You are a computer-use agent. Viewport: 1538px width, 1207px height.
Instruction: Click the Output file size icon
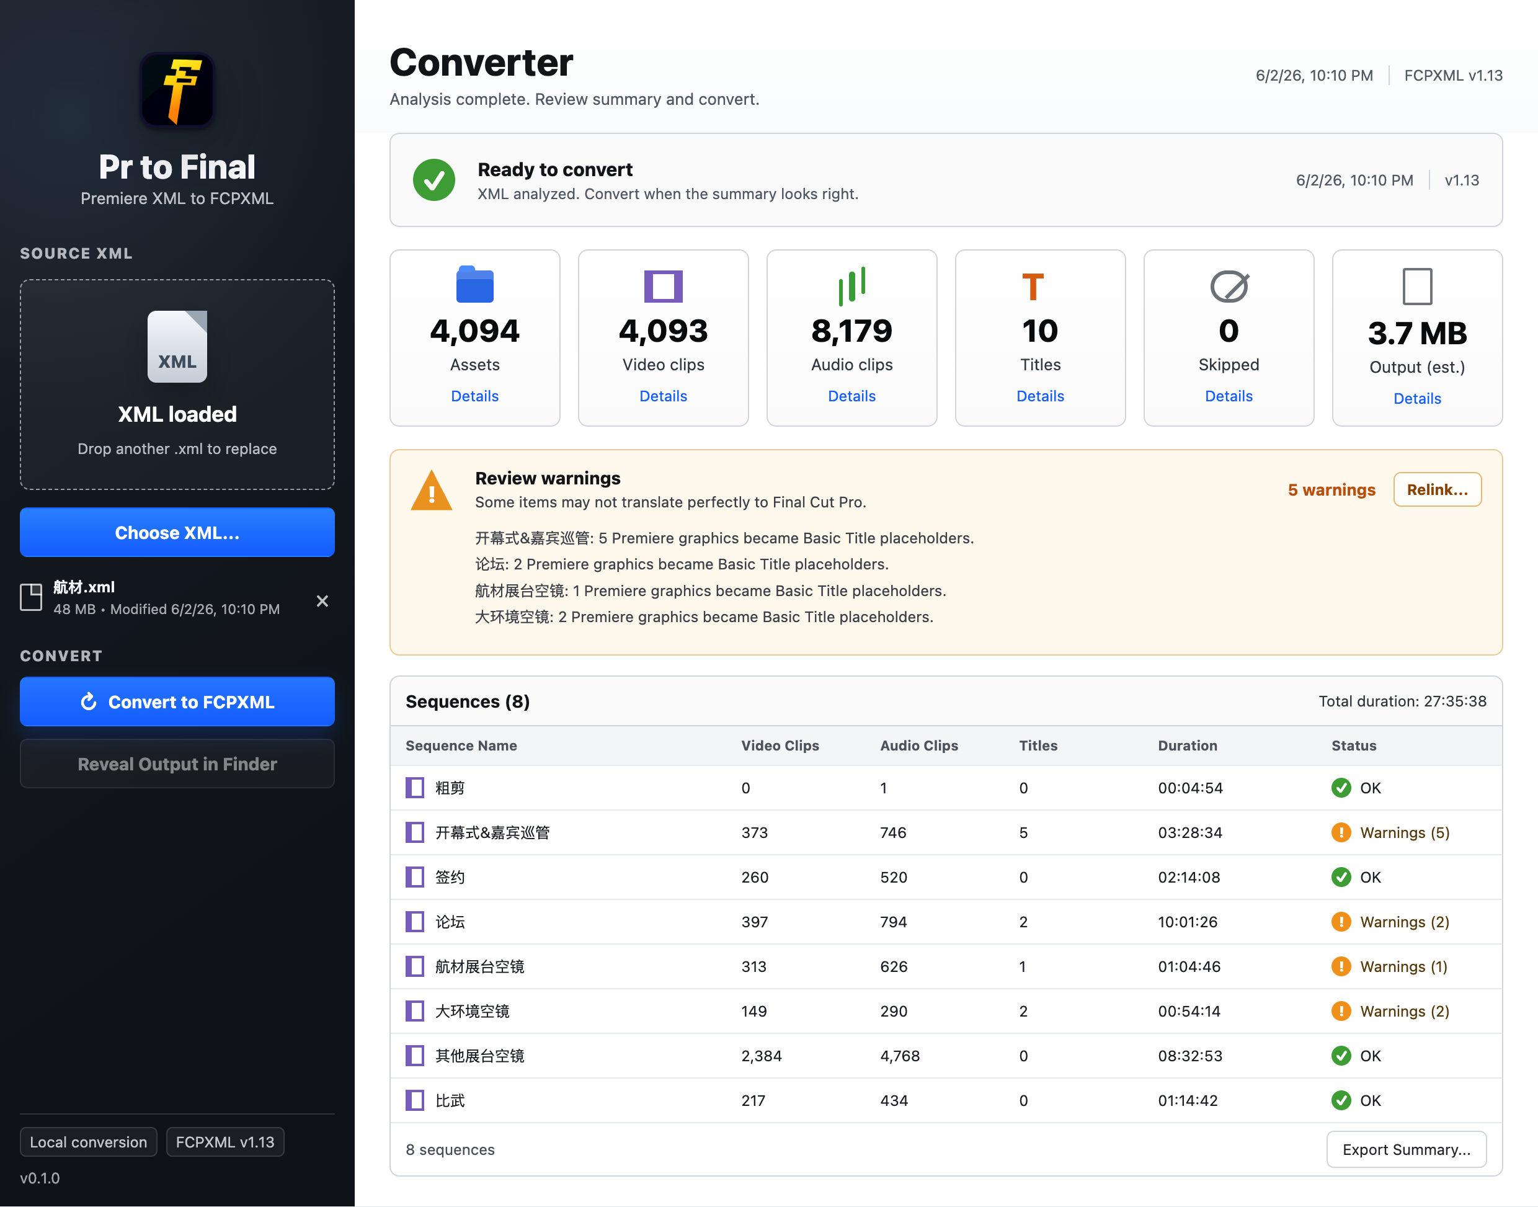[1417, 286]
